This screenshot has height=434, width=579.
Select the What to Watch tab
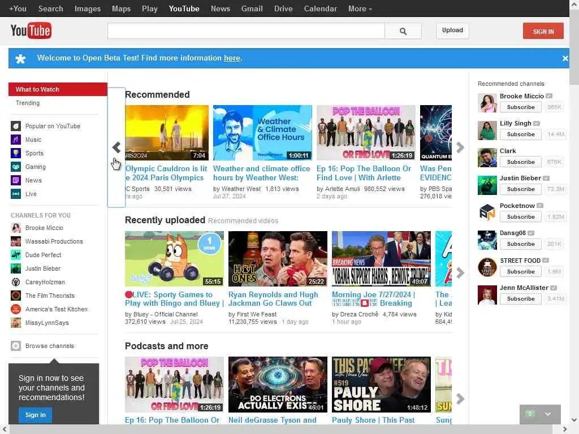click(58, 89)
